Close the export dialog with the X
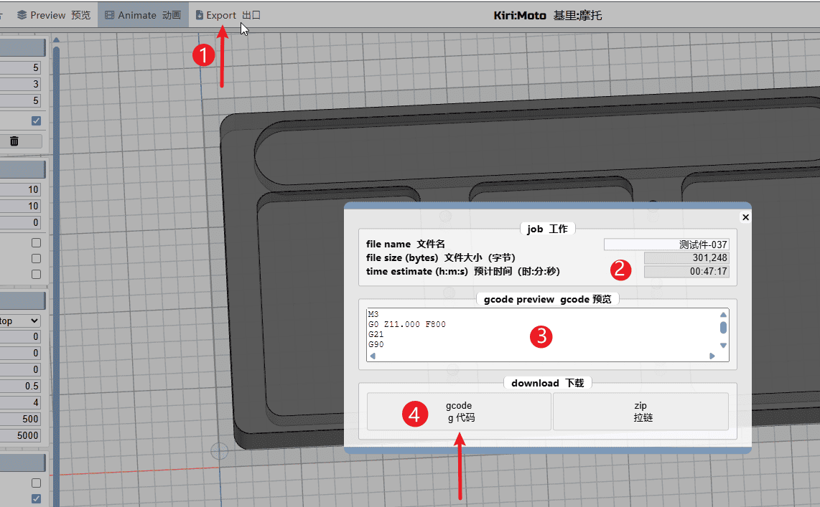 [745, 217]
